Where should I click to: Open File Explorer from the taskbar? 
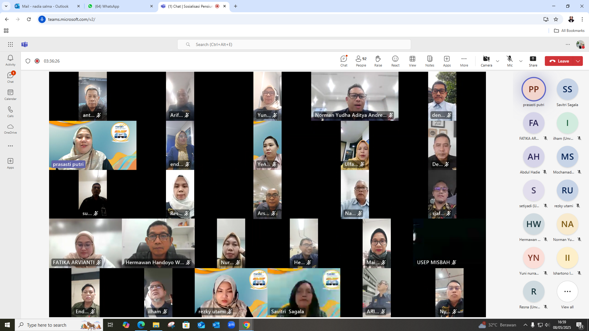click(156, 325)
